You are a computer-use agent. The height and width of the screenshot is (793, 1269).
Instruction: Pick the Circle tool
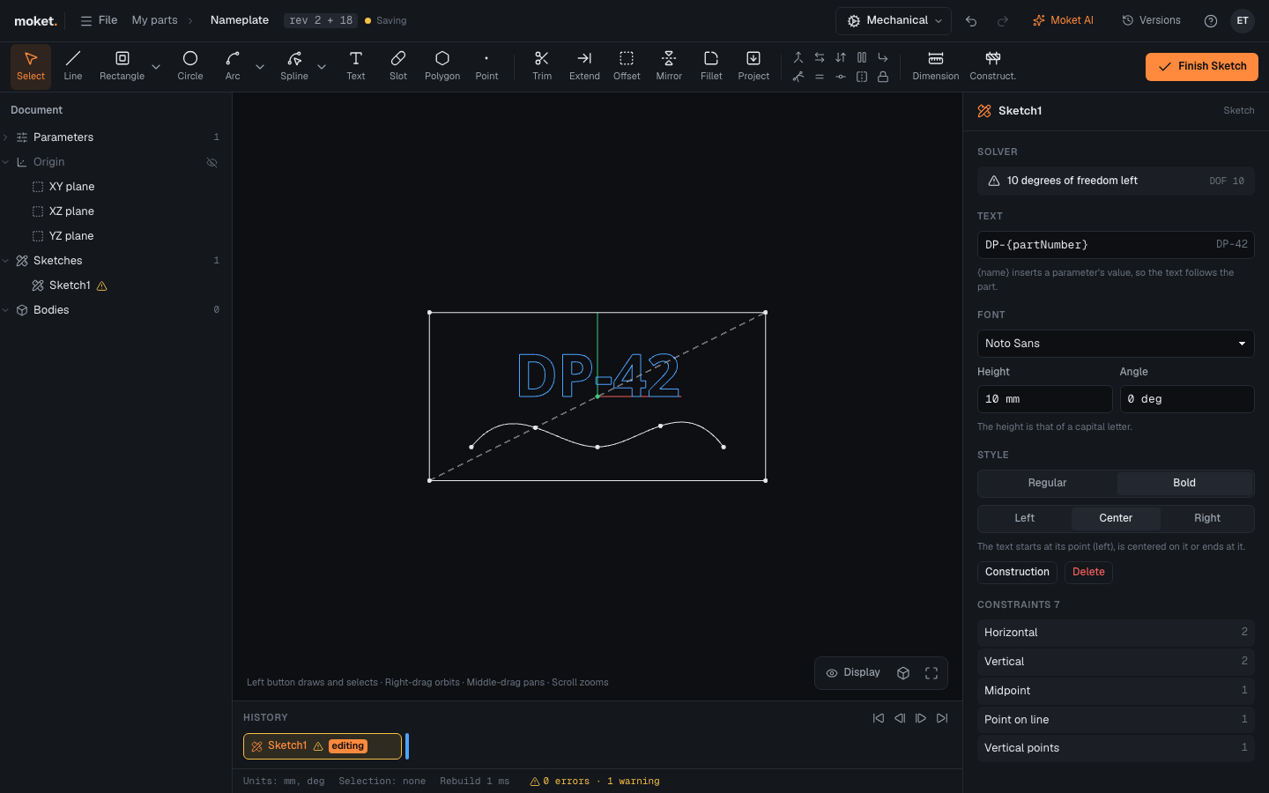click(x=190, y=66)
